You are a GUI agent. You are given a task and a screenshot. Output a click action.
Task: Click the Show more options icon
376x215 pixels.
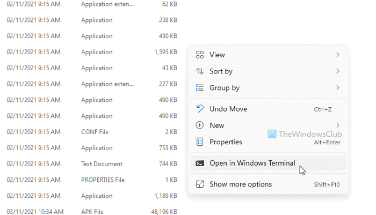(x=200, y=184)
